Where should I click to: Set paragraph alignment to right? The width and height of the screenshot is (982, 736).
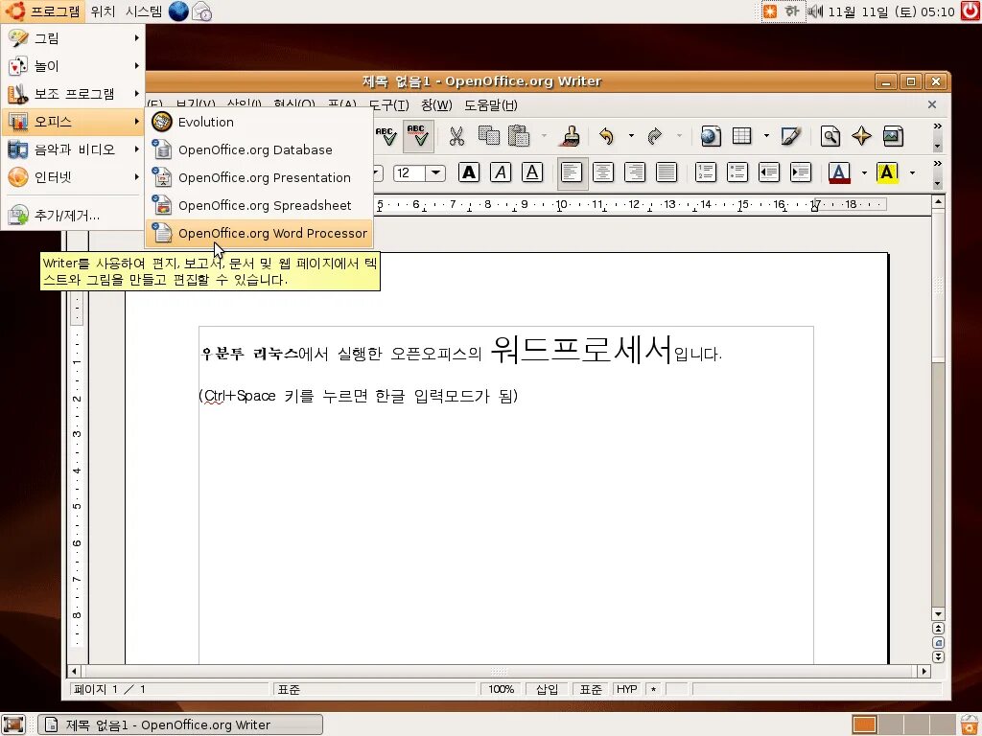pyautogui.click(x=635, y=172)
